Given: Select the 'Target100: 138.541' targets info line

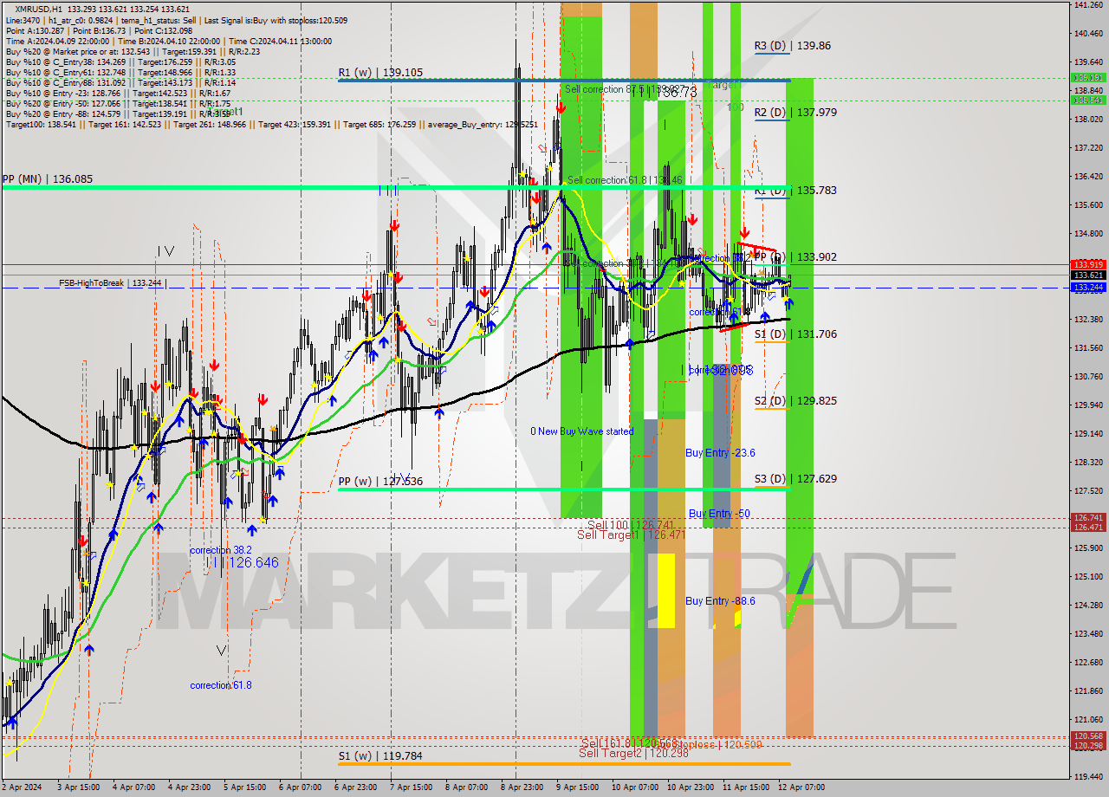Looking at the screenshot, I should pyautogui.click(x=271, y=125).
